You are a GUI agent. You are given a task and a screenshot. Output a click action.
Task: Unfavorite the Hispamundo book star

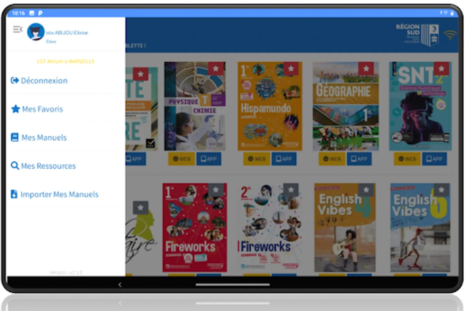291,68
